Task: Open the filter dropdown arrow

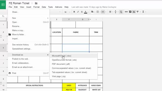Action: pos(140,12)
